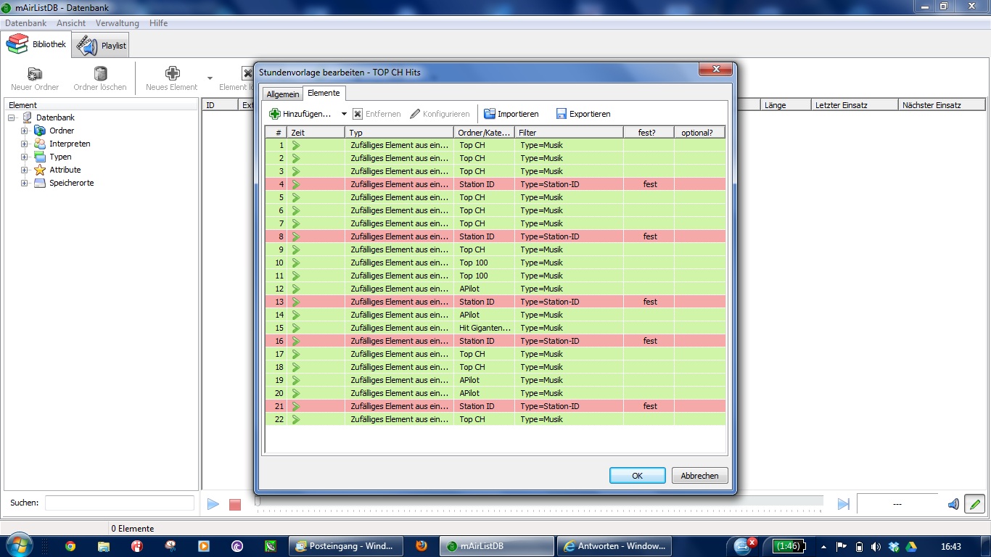Open the Verwaltung menu
This screenshot has height=557, width=991.
tap(117, 23)
